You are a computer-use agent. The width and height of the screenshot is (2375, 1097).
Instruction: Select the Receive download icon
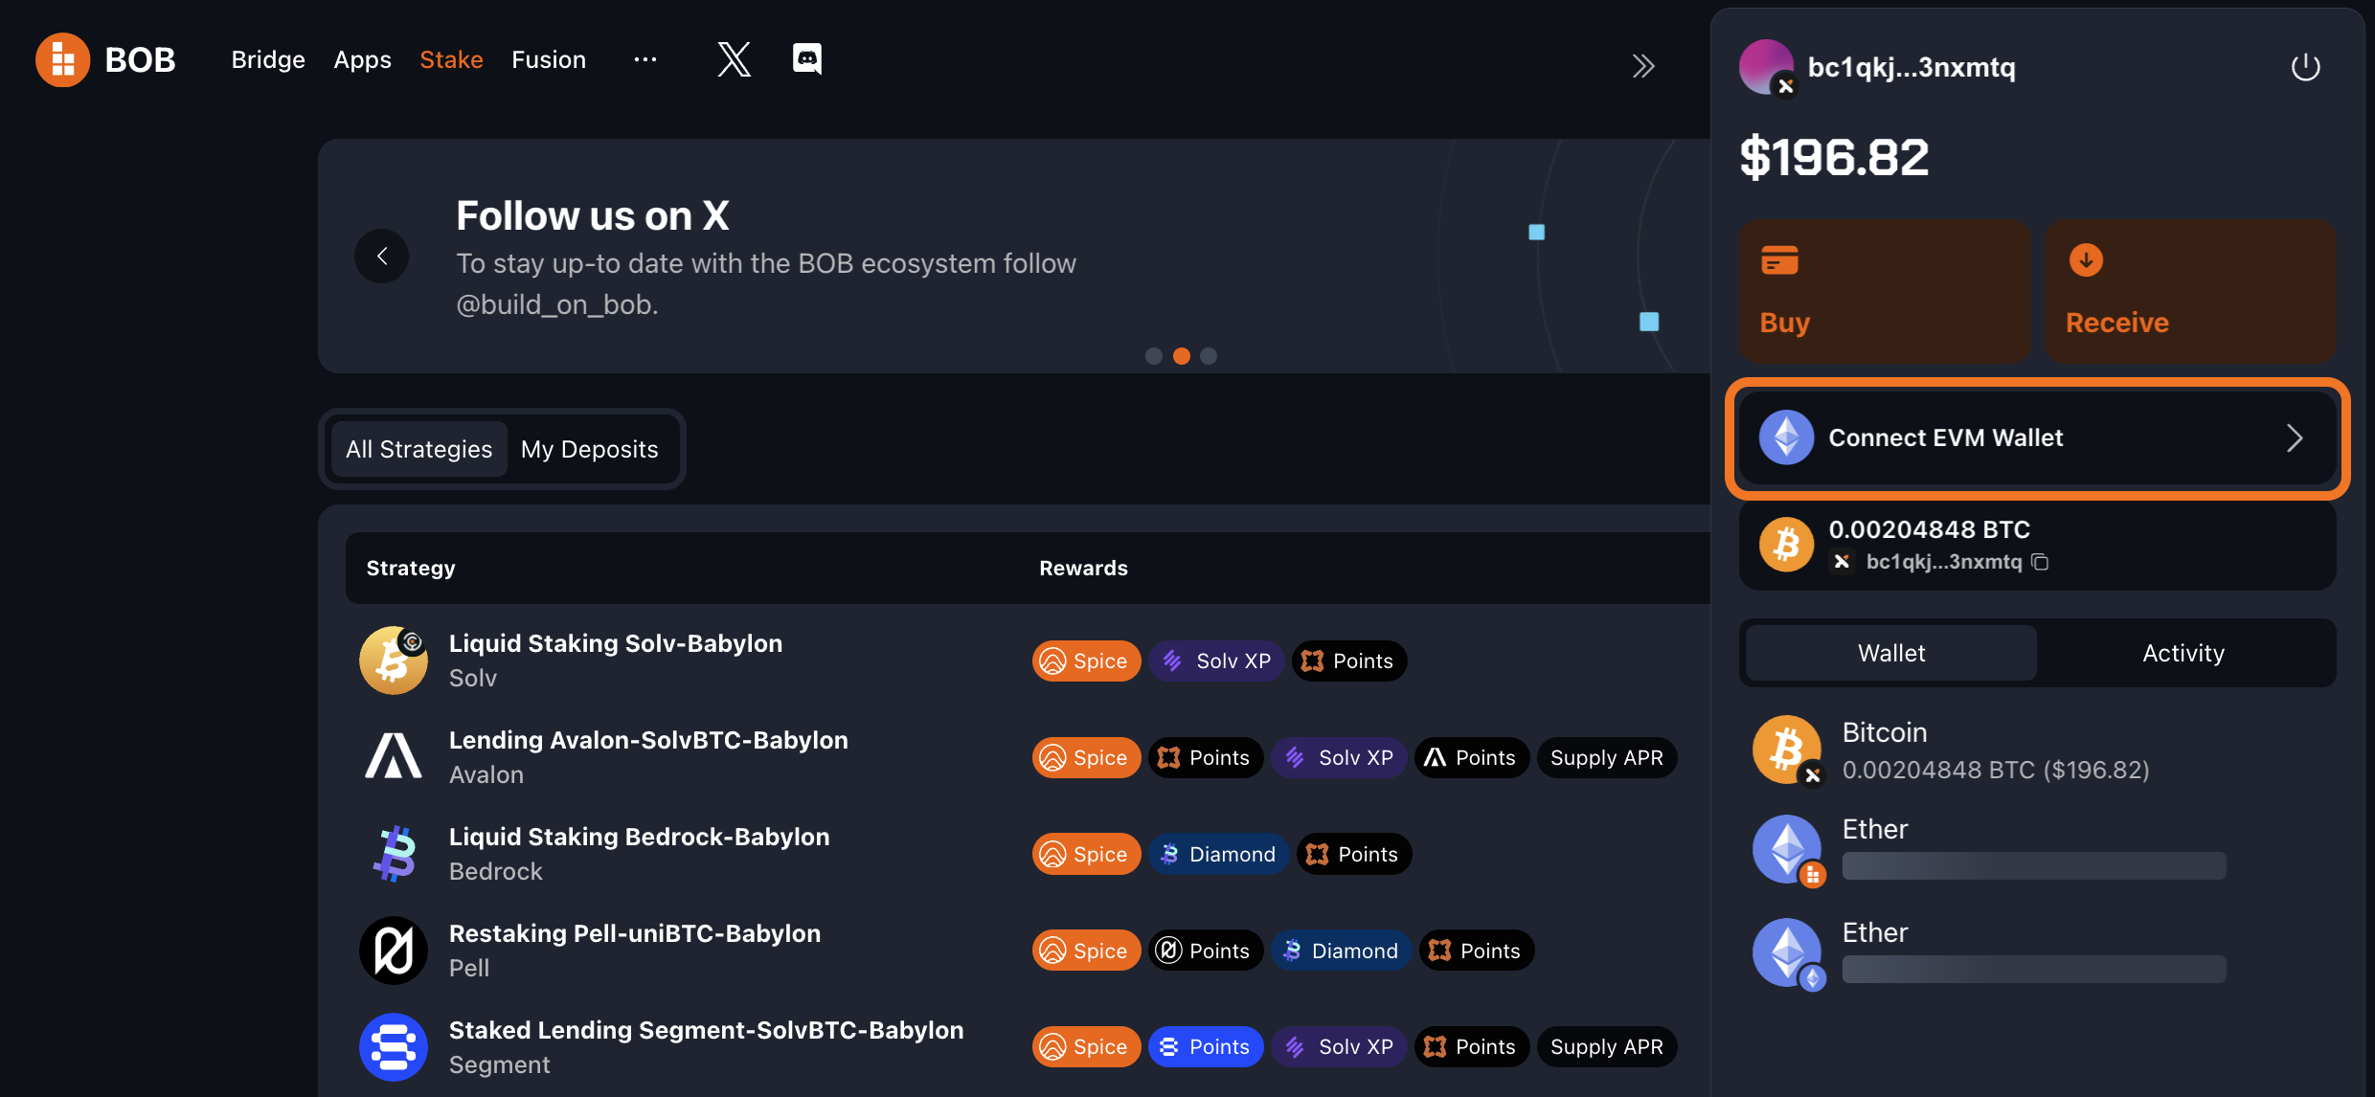pyautogui.click(x=2086, y=258)
